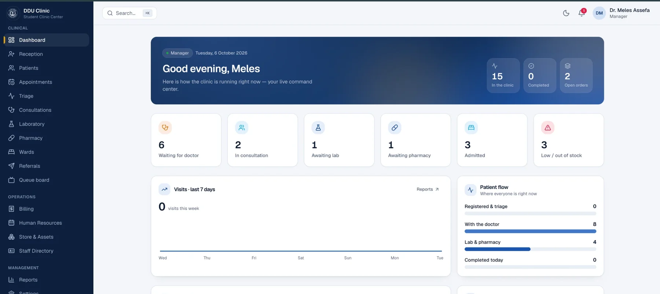The width and height of the screenshot is (660, 294).
Task: Open Patients from the sidebar
Action: point(46,68)
